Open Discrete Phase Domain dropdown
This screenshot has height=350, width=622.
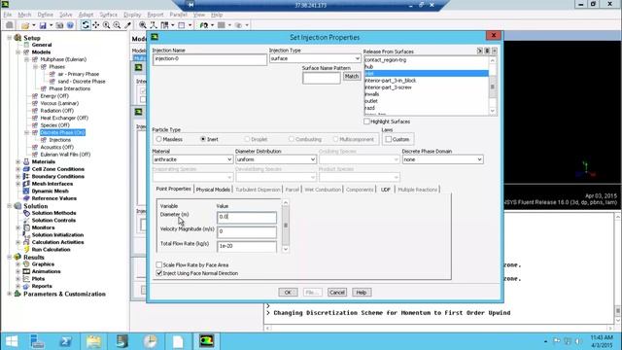coord(443,159)
